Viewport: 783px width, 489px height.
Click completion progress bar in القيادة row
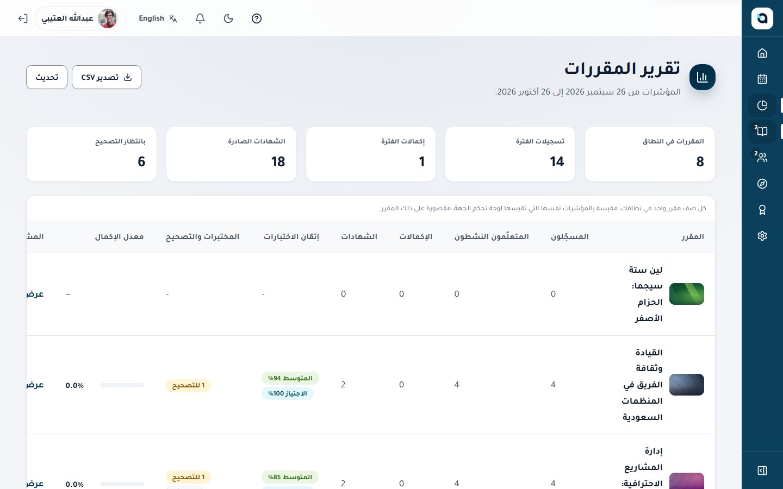122,385
